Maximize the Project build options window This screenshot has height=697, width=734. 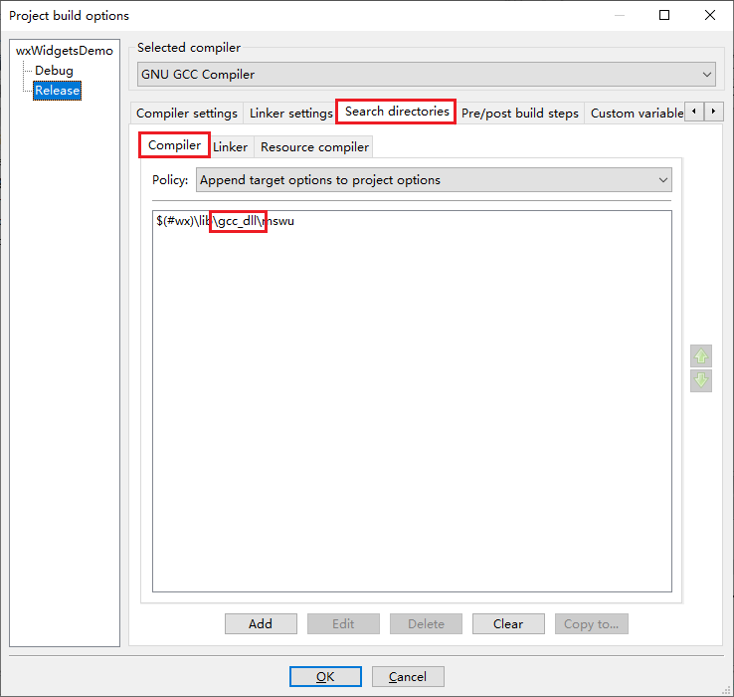(664, 15)
